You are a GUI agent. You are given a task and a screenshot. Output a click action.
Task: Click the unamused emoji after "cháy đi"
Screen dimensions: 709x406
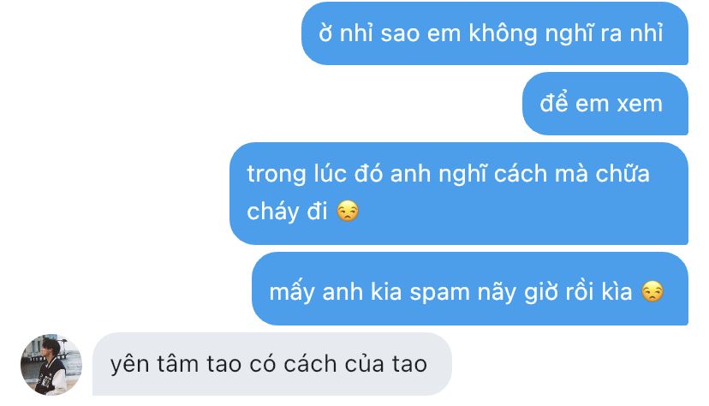pyautogui.click(x=348, y=212)
